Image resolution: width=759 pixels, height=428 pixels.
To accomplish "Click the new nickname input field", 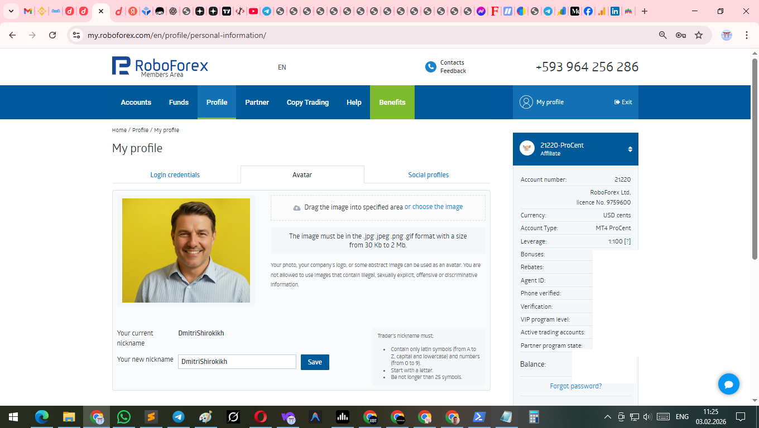I will [237, 362].
